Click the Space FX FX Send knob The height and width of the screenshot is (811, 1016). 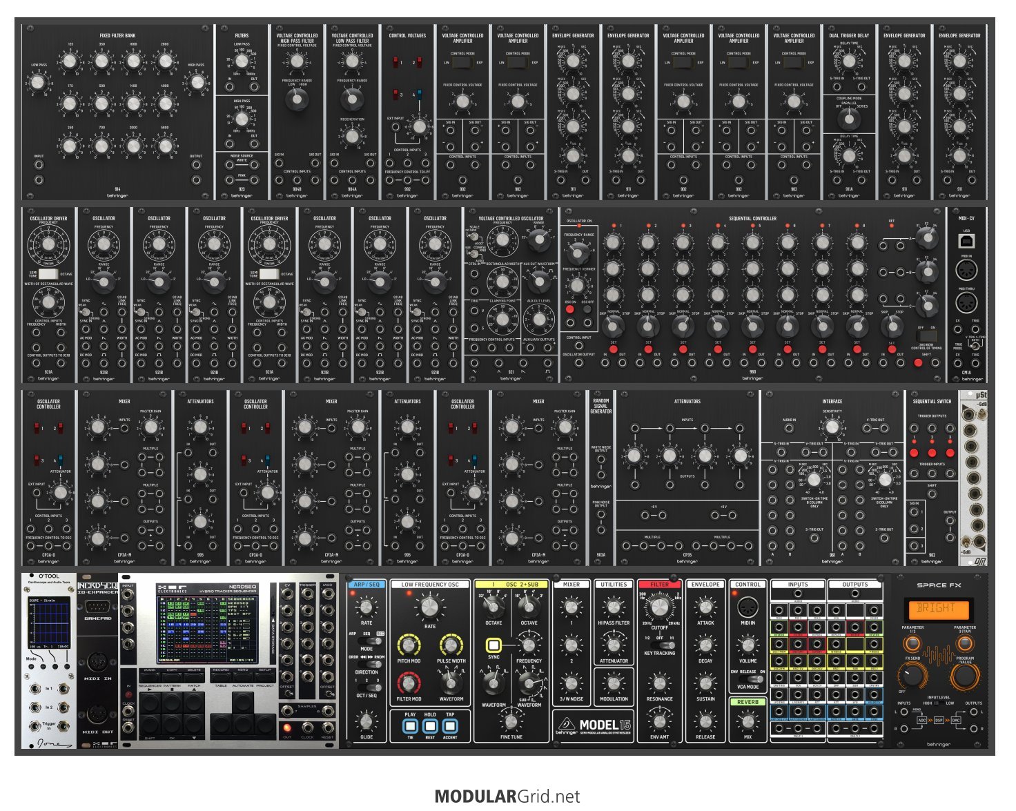click(x=912, y=675)
